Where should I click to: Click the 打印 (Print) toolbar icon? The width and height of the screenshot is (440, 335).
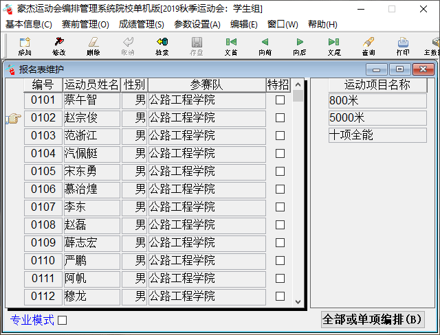[403, 46]
